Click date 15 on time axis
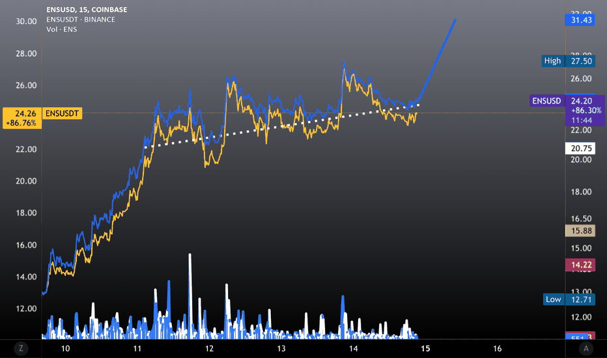The width and height of the screenshot is (607, 358). (x=425, y=349)
